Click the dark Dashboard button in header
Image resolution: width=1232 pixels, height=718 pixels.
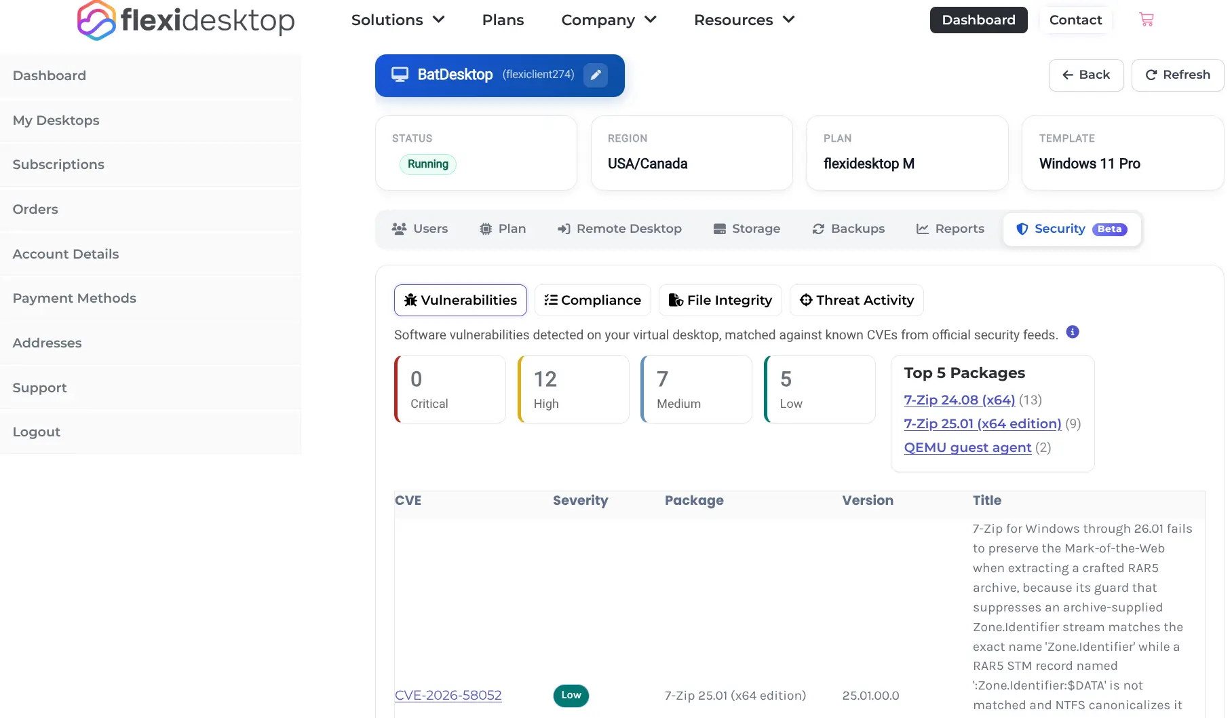[x=978, y=20]
